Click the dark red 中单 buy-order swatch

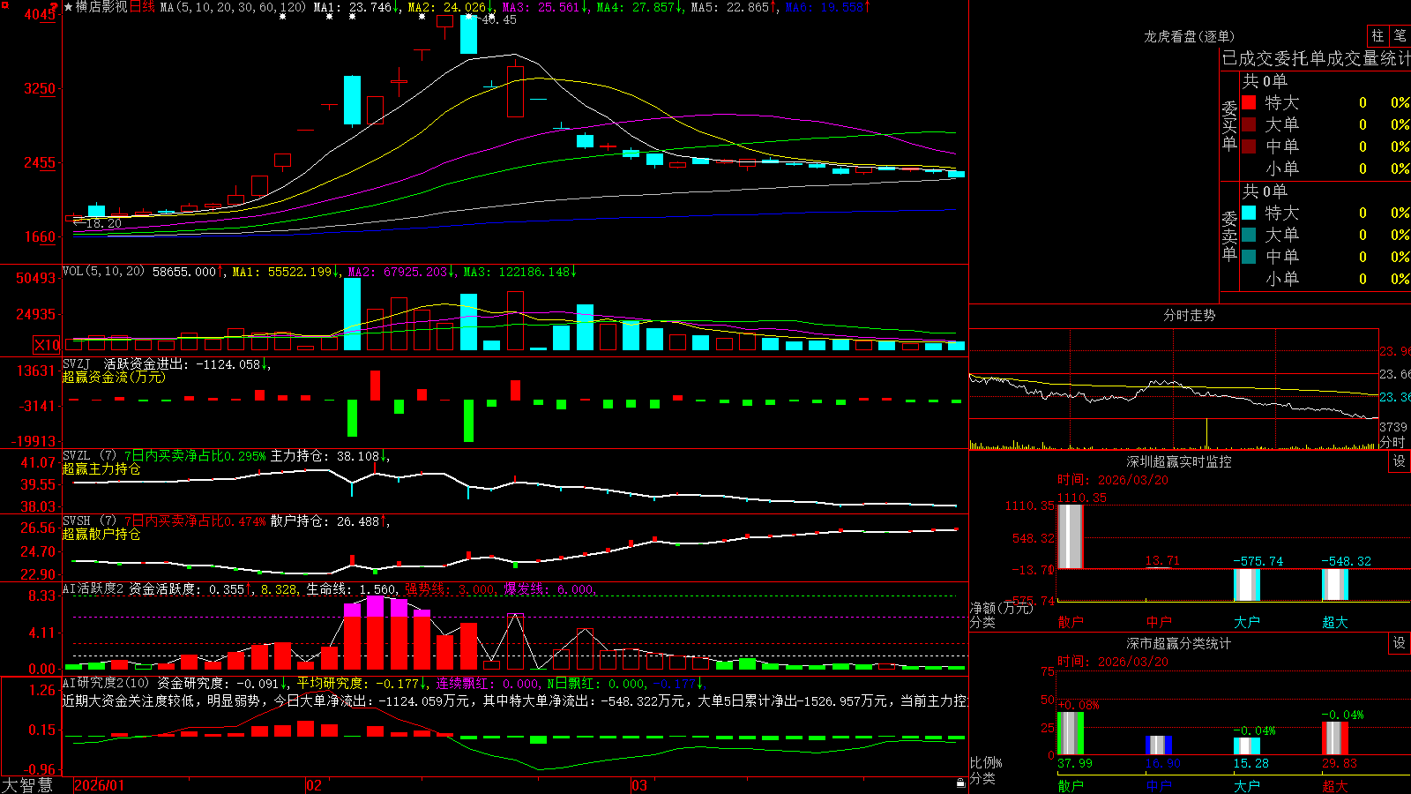pyautogui.click(x=1249, y=146)
